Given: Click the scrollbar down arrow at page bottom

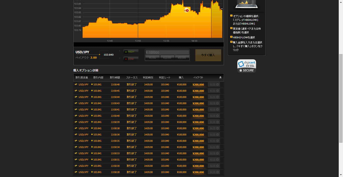Looking at the screenshot, I should [341, 175].
